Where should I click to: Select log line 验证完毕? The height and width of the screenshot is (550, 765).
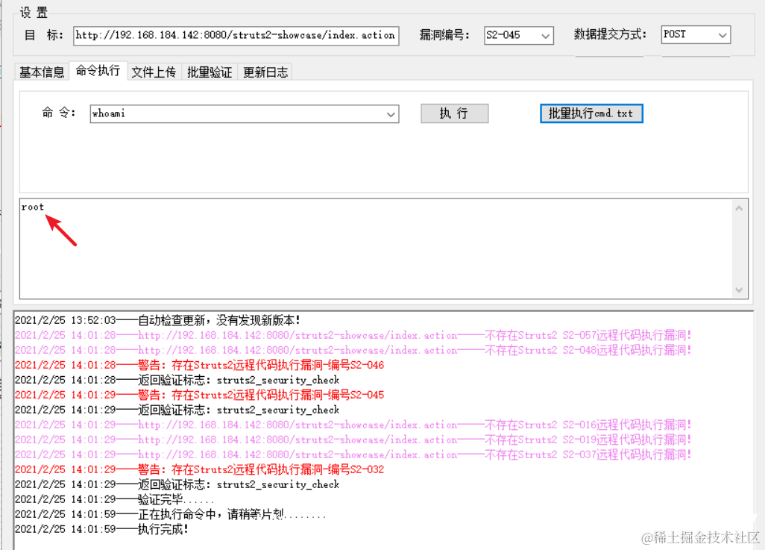[x=115, y=500]
